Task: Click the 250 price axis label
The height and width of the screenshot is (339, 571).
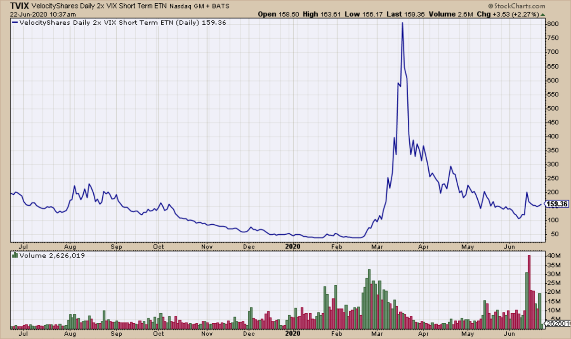Action: pos(552,178)
